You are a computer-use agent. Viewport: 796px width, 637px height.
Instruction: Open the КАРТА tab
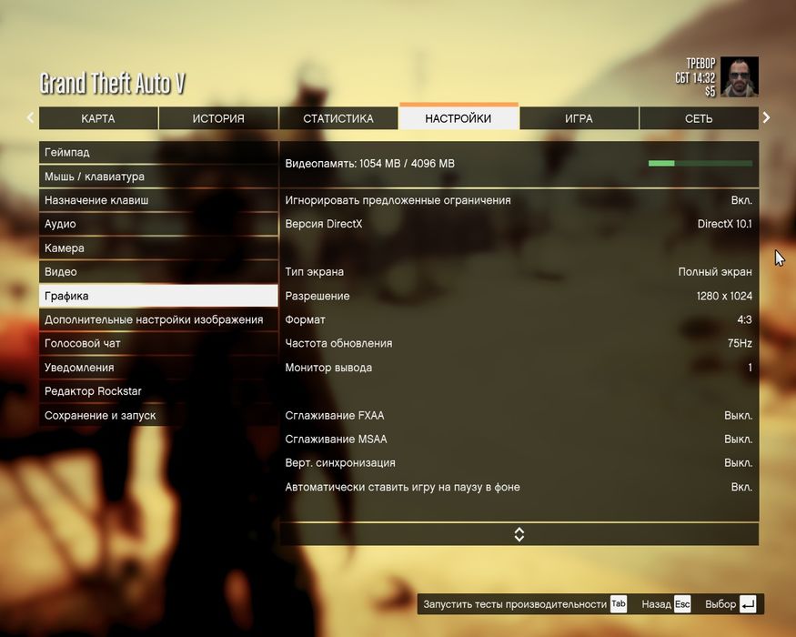click(x=98, y=118)
